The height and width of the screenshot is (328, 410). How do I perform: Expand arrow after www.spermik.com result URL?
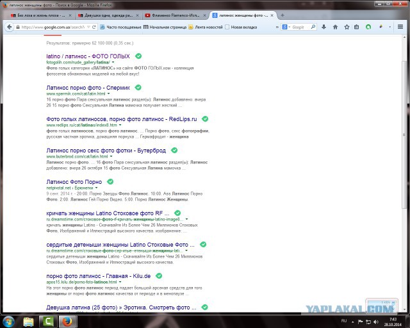[108, 94]
